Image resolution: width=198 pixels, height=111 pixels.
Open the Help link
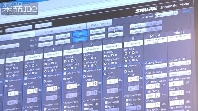pyautogui.click(x=186, y=11)
